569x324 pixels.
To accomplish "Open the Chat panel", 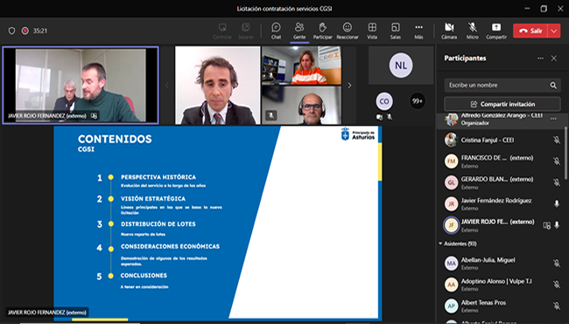I will 276,31.
